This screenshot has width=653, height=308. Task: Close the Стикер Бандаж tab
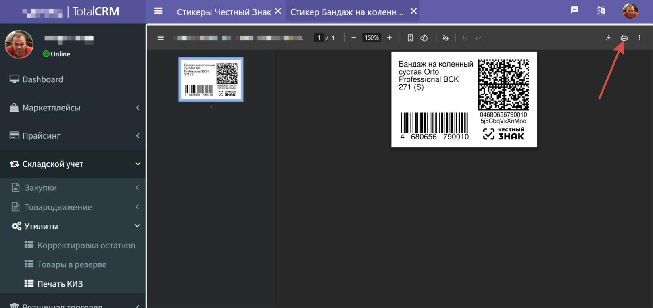[413, 11]
